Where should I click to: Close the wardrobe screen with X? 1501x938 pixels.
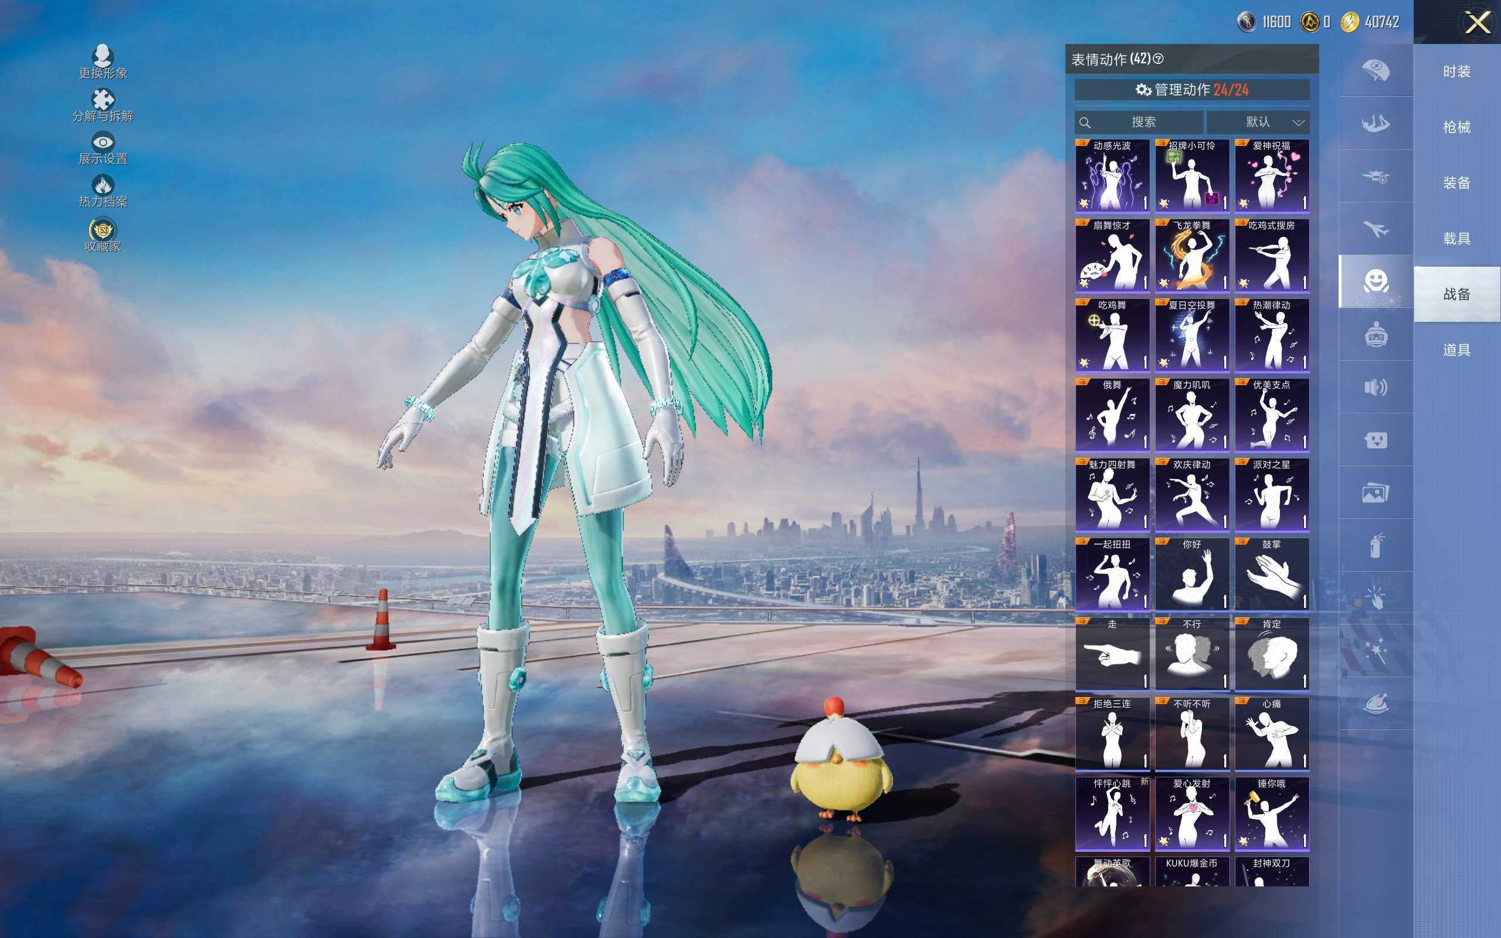pos(1478,23)
